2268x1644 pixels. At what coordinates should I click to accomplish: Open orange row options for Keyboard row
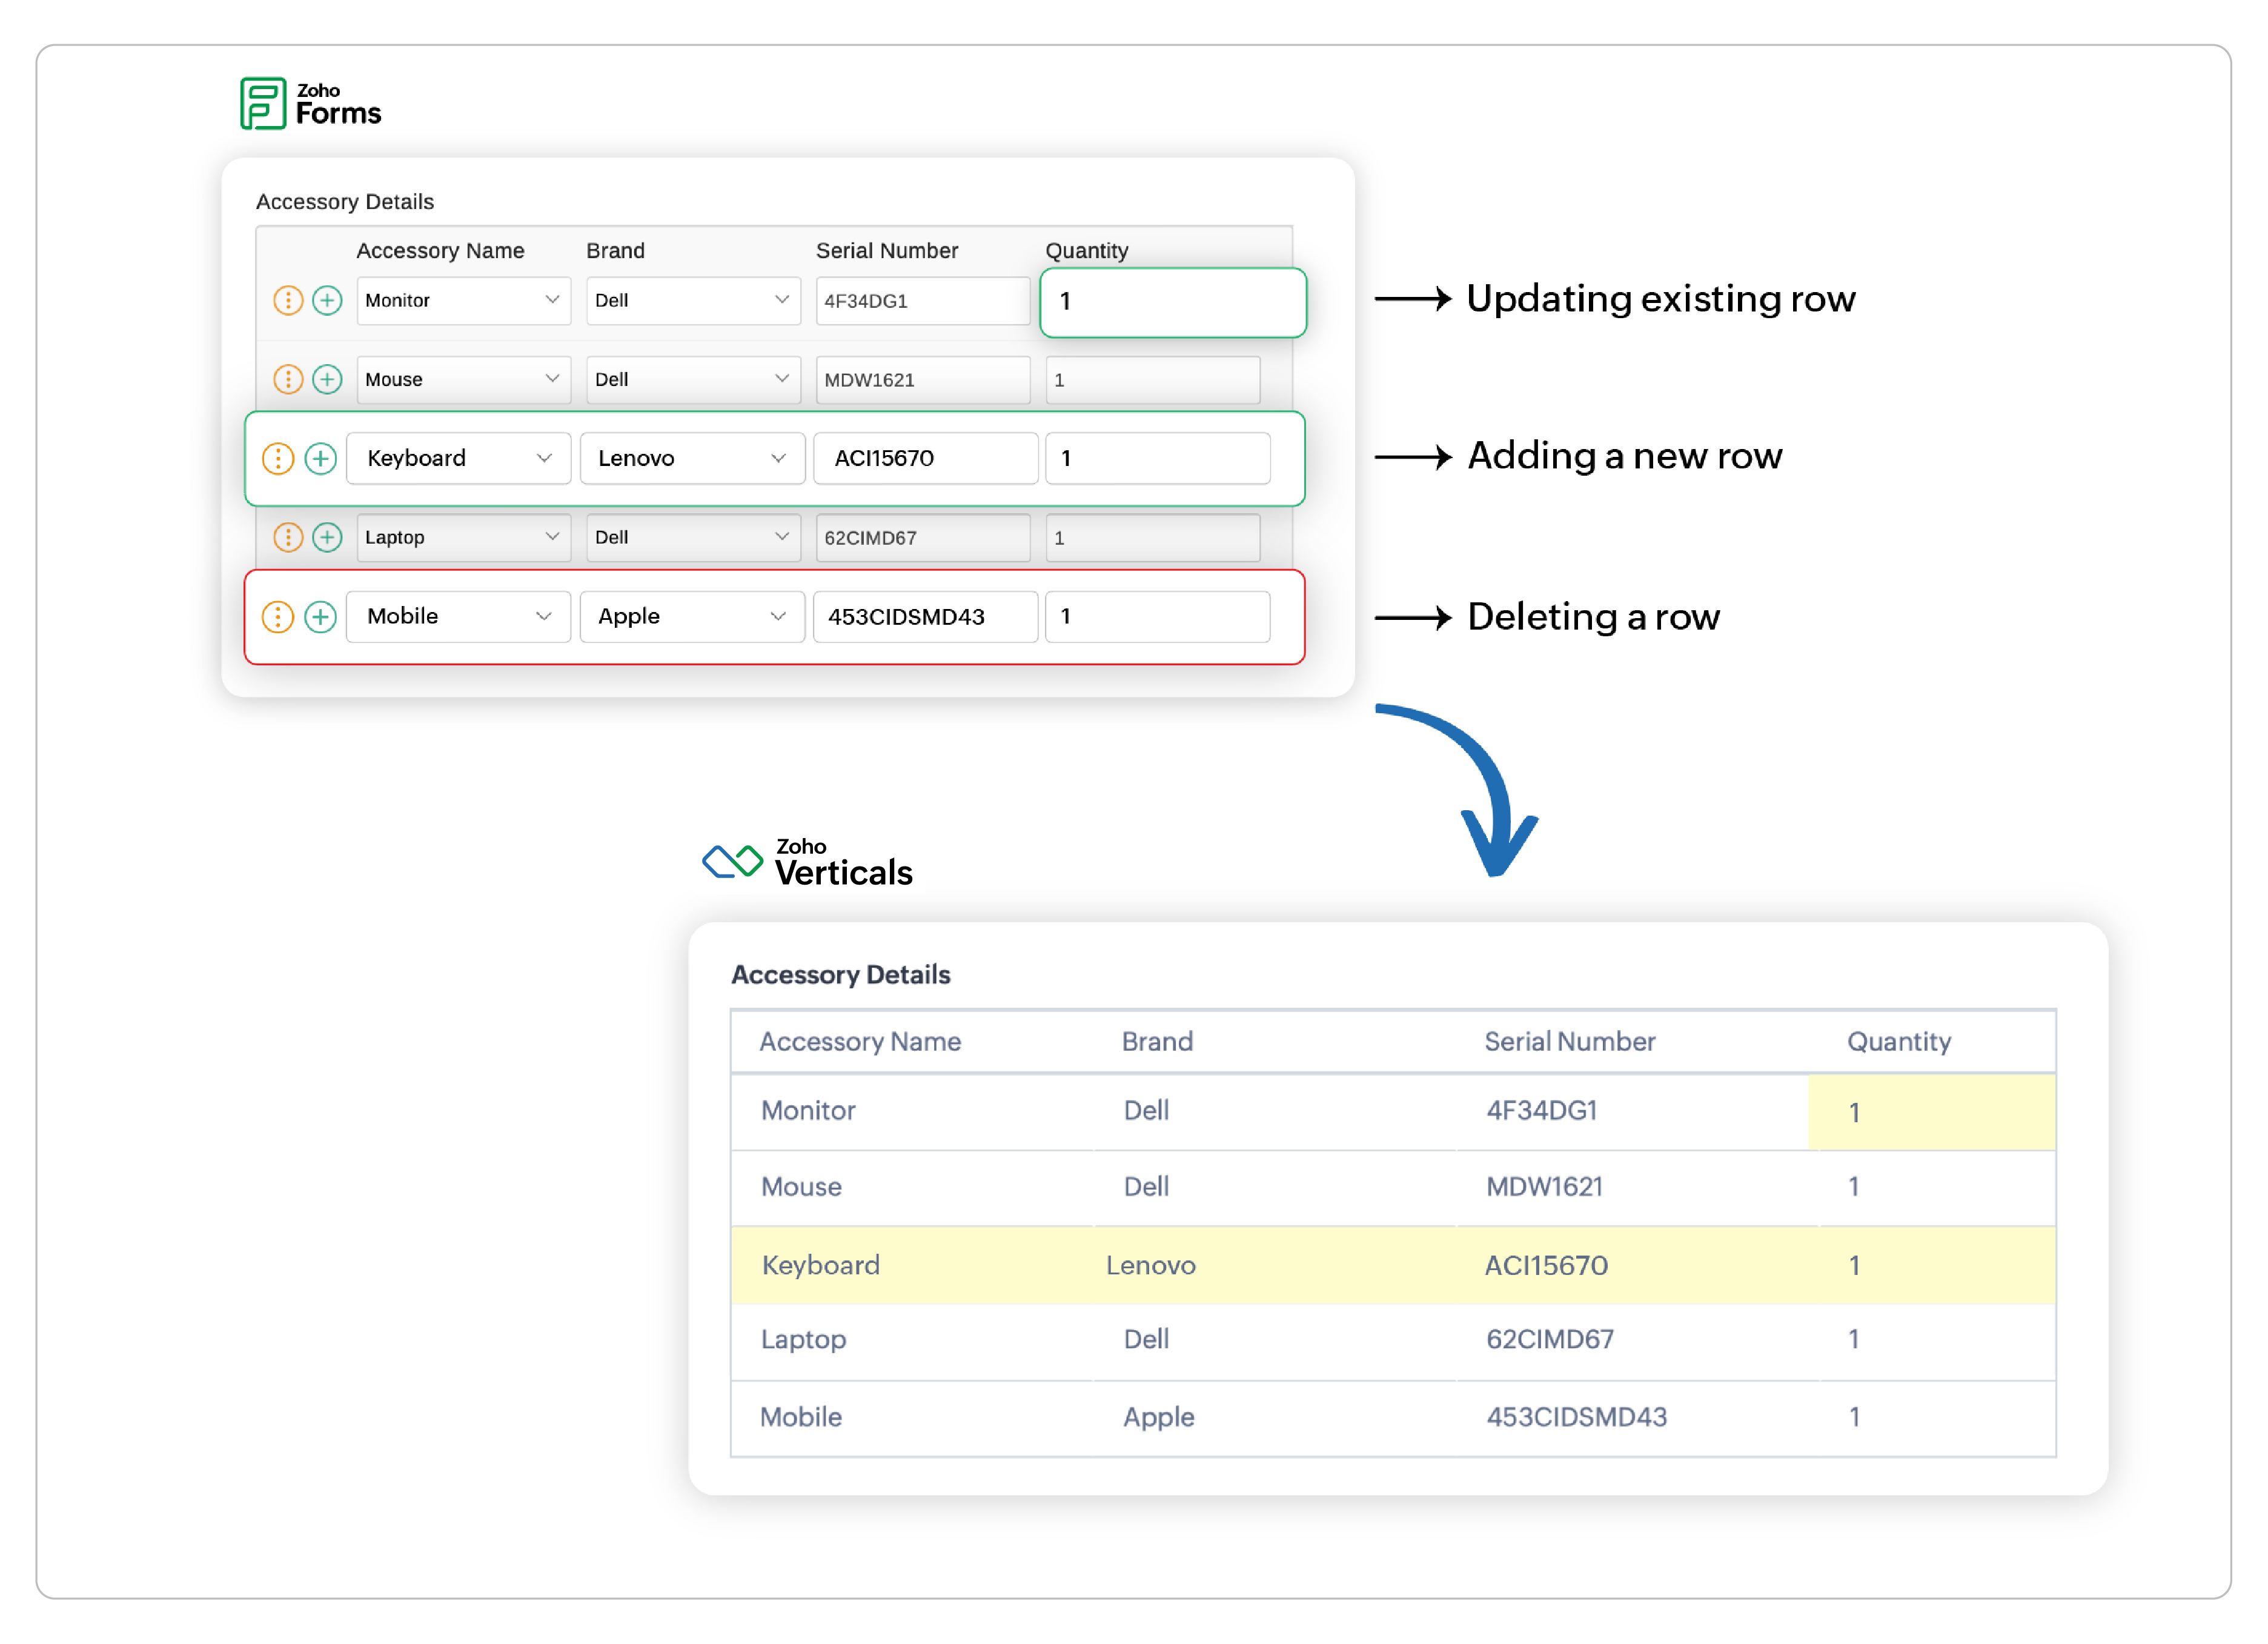(278, 459)
